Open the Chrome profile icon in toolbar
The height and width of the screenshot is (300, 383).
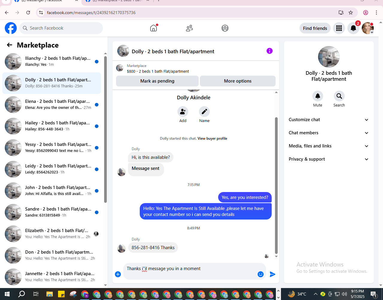pyautogui.click(x=366, y=13)
